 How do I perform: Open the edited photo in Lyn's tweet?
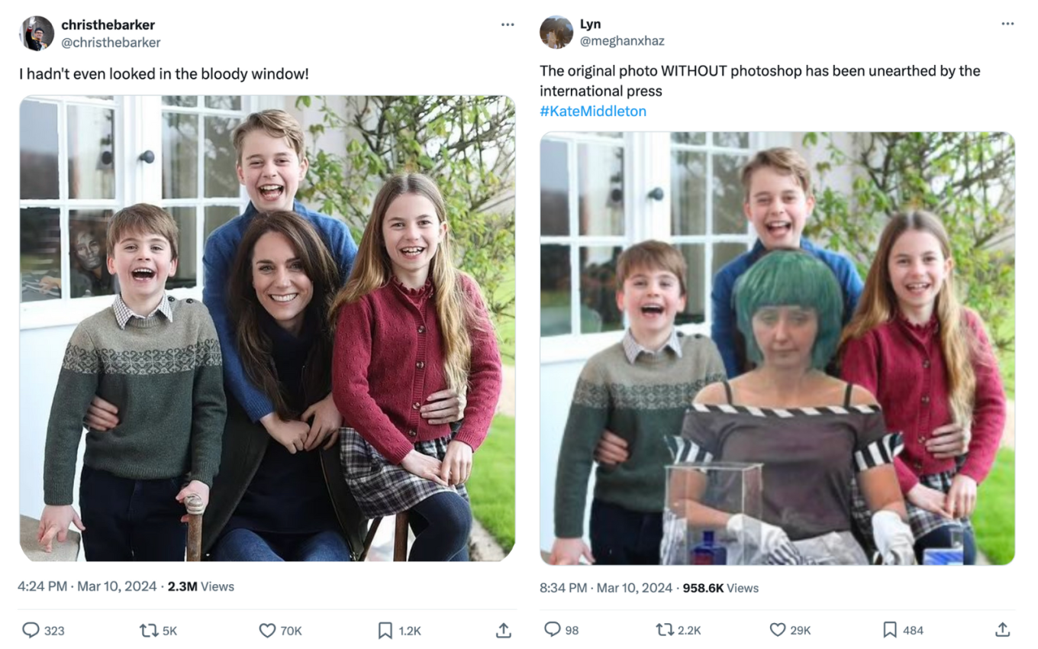coord(777,348)
